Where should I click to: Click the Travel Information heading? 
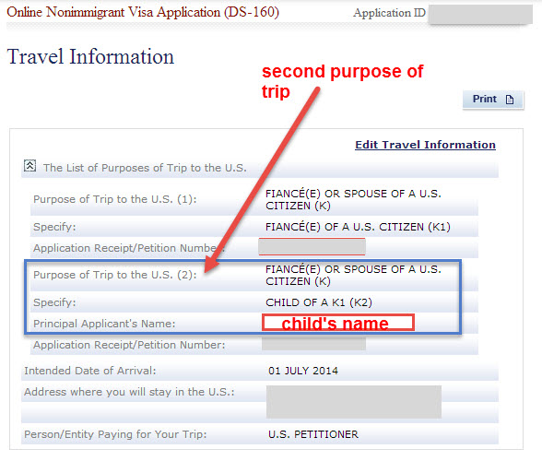[90, 56]
